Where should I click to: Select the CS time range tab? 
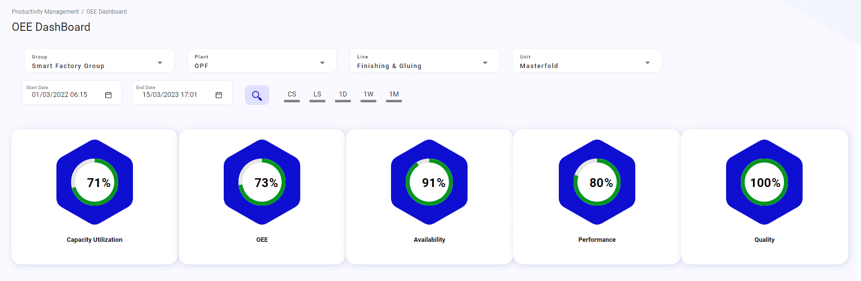[292, 94]
